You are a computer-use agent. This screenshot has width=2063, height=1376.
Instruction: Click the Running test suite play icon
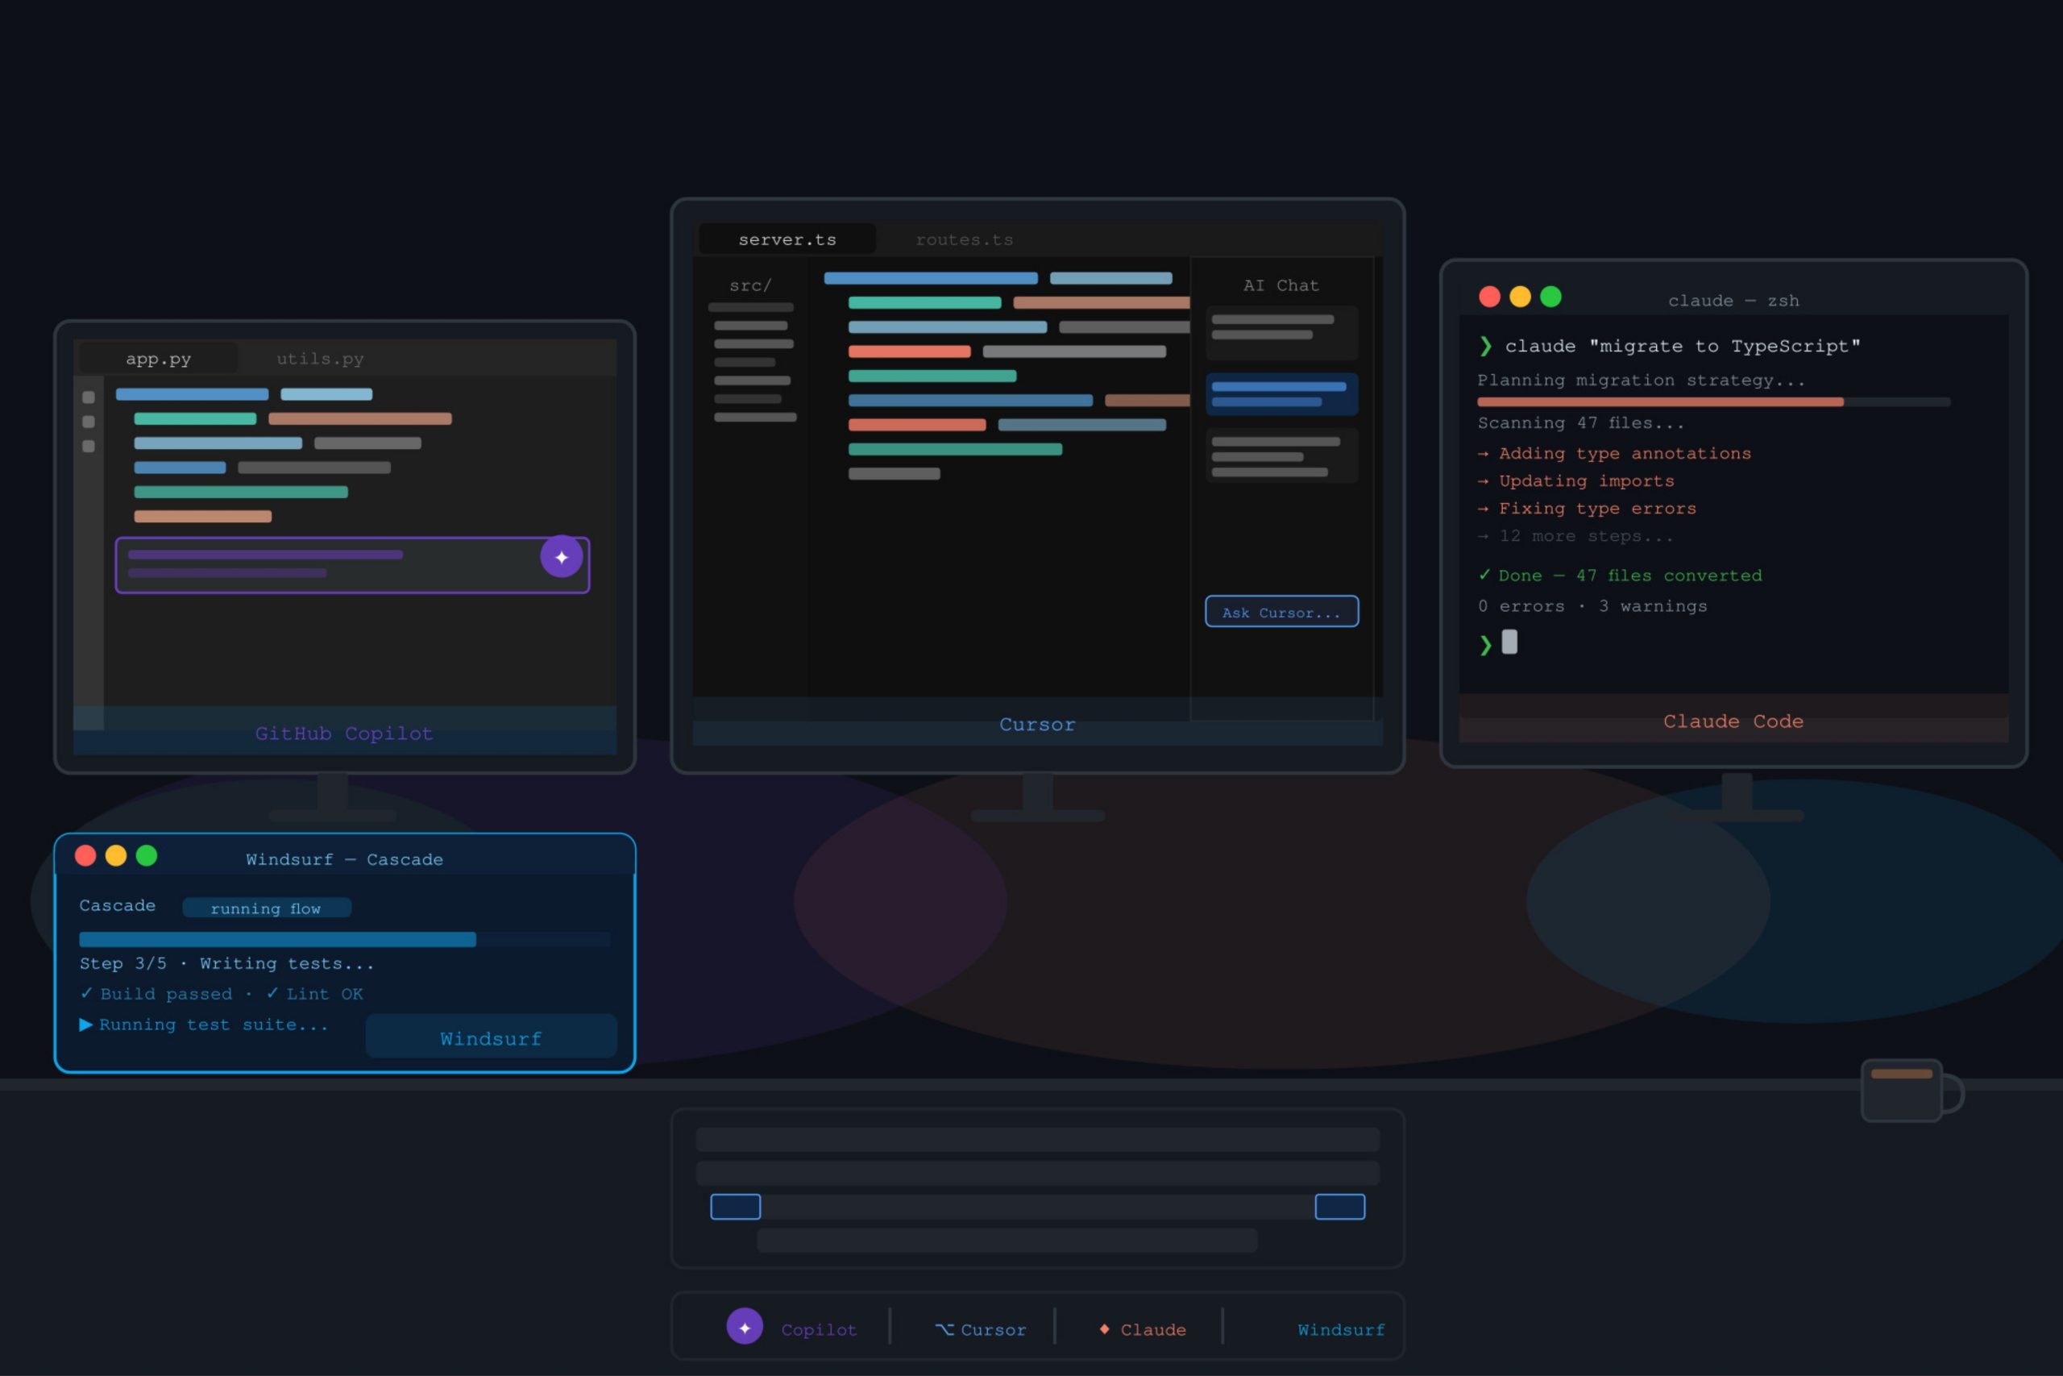click(86, 1024)
